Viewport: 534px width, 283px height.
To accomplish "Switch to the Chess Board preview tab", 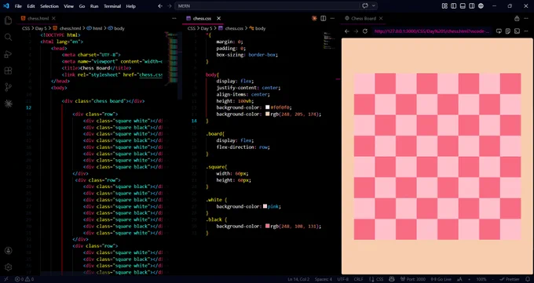I will pyautogui.click(x=364, y=18).
